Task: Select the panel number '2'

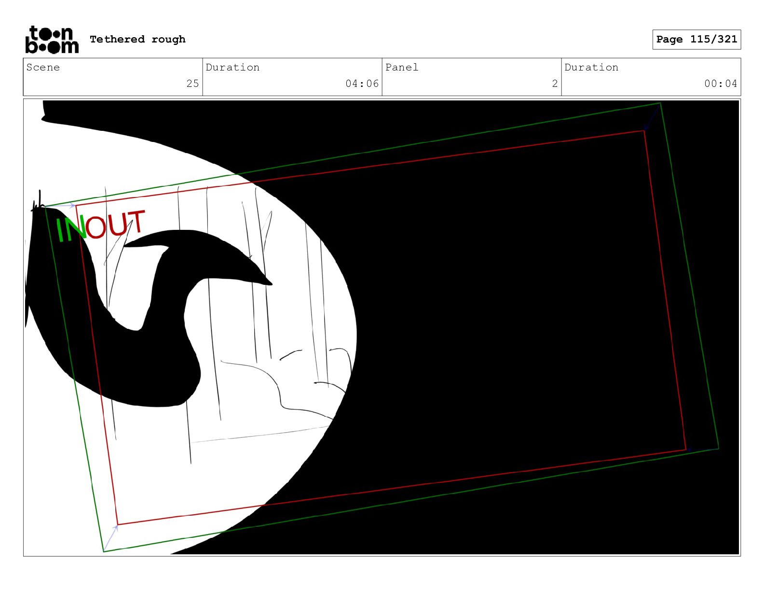Action: point(555,84)
